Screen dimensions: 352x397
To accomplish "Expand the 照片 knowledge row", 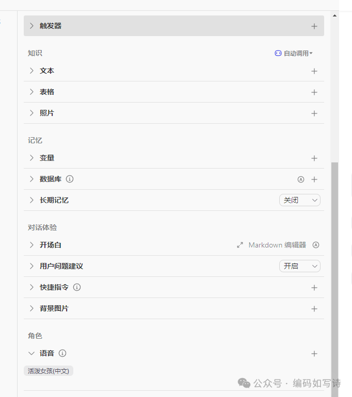I will 31,113.
